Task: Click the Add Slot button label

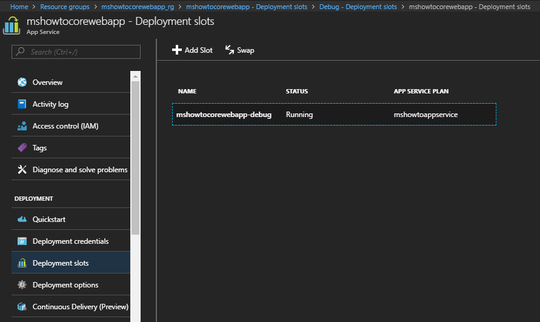Action: pyautogui.click(x=198, y=50)
